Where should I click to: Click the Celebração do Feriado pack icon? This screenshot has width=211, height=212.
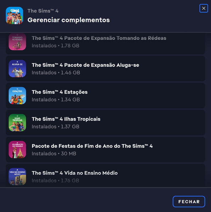coord(17,149)
